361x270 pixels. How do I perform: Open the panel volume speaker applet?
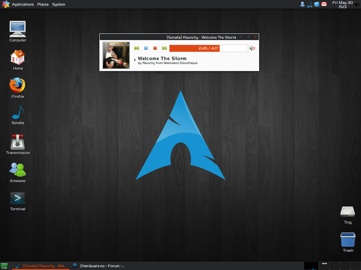357,4
